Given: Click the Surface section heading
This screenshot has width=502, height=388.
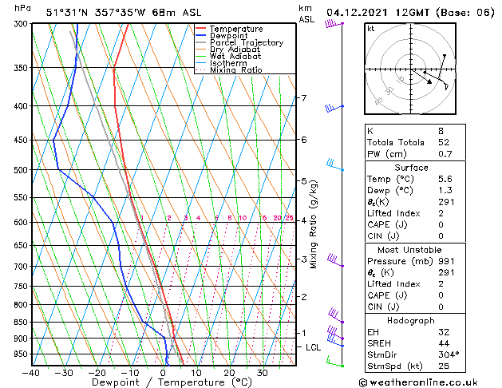Looking at the screenshot, I should (411, 168).
